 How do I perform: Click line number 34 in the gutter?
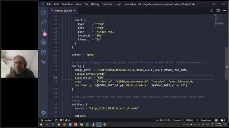(55, 55)
